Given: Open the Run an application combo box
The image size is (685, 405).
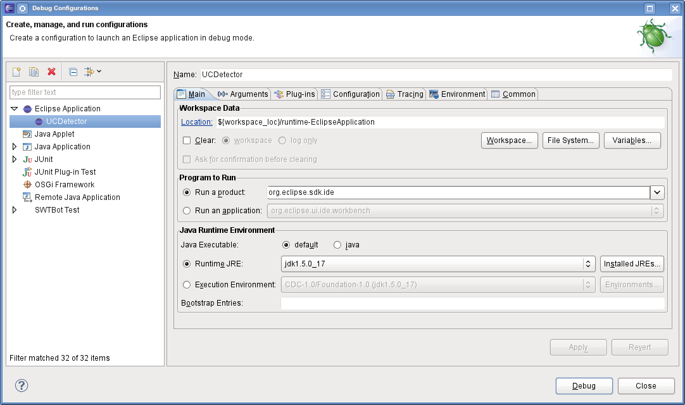Looking at the screenshot, I should tap(465, 211).
